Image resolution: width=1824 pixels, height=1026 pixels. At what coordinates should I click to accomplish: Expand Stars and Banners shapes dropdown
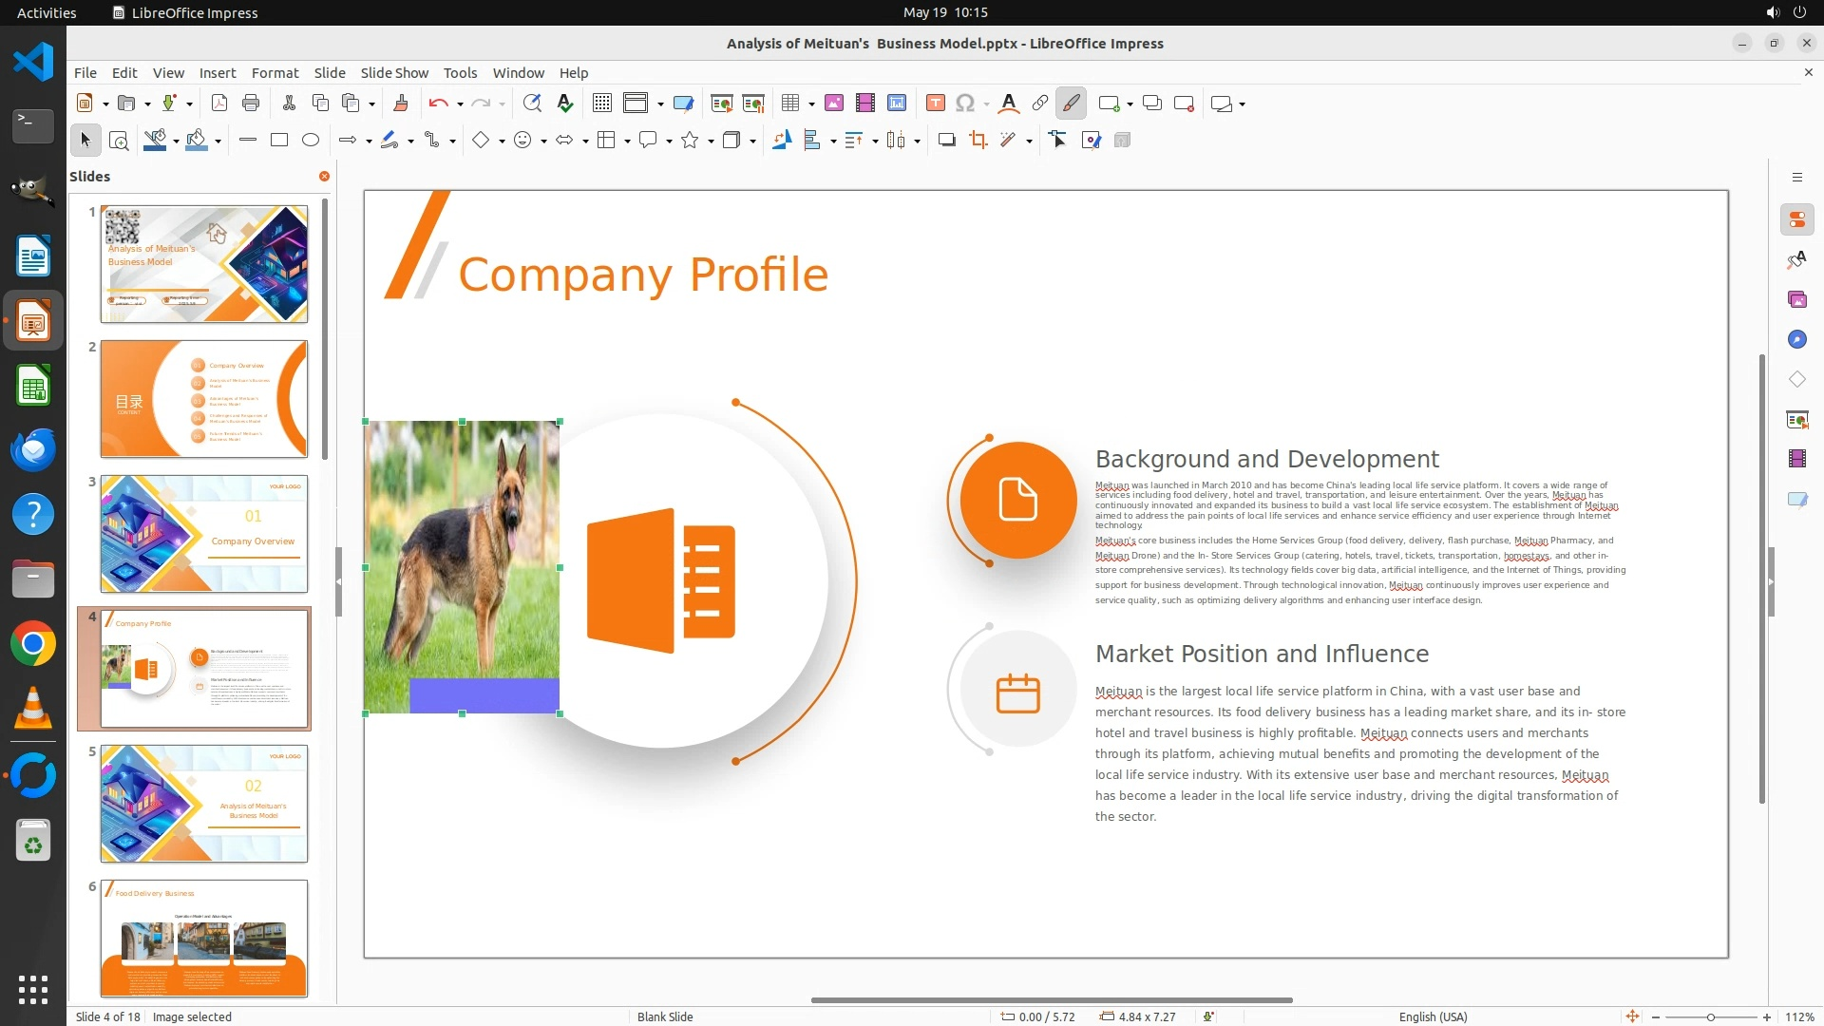pyautogui.click(x=711, y=141)
